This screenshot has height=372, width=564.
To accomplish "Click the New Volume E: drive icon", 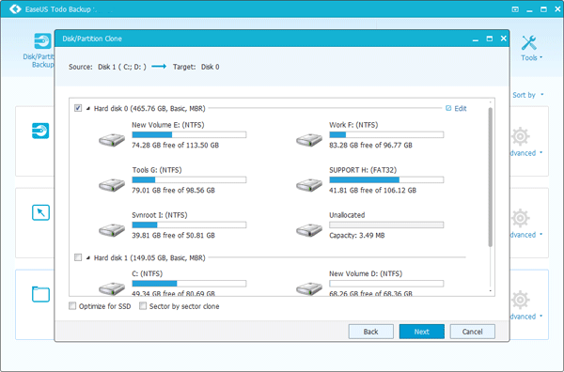I will coord(112,140).
